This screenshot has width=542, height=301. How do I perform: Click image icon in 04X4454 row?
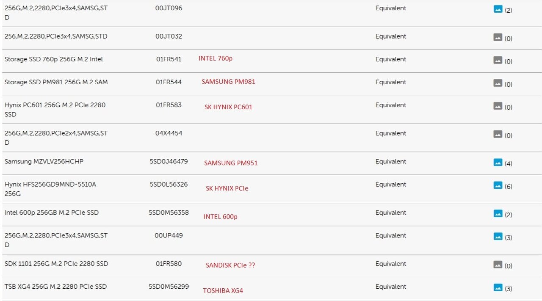point(498,134)
